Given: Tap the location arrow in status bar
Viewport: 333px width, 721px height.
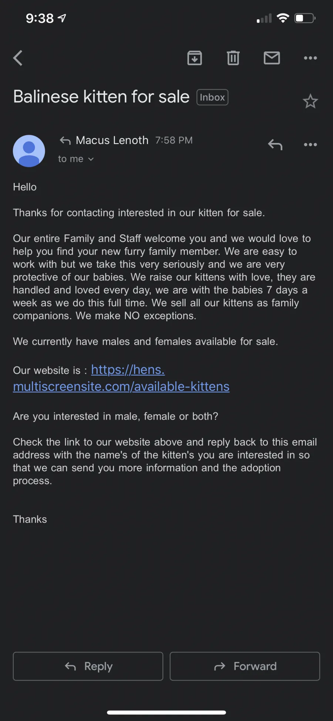Looking at the screenshot, I should [x=62, y=18].
